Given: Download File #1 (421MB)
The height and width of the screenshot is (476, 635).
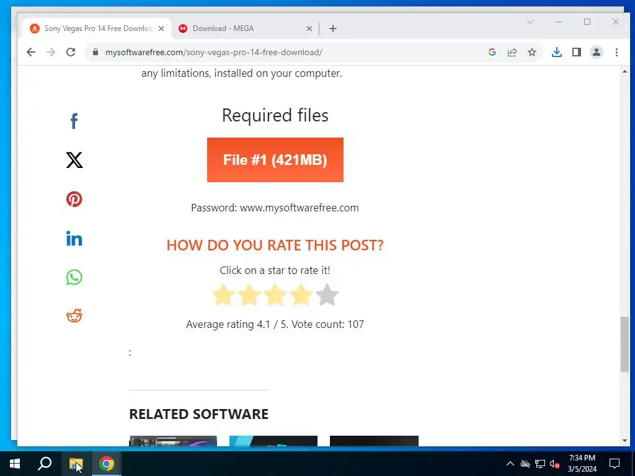Looking at the screenshot, I should coord(275,160).
